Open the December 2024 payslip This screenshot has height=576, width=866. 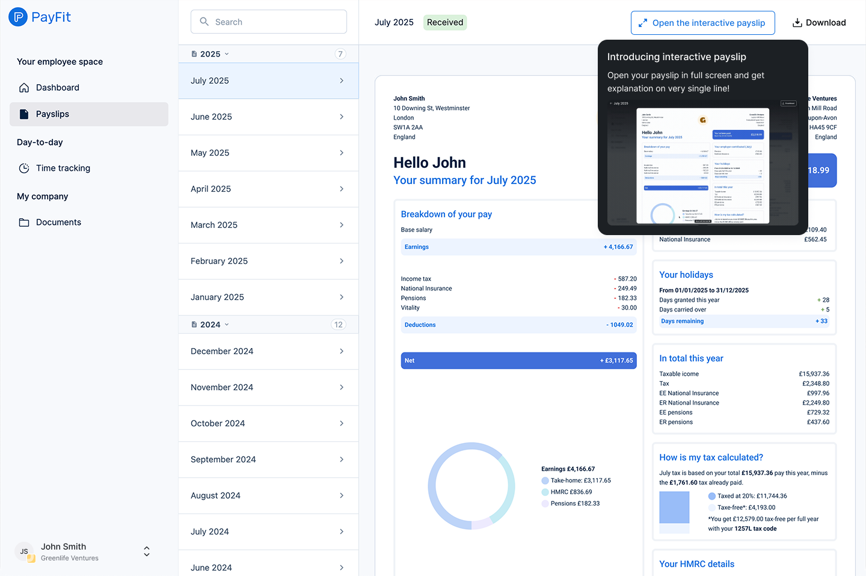click(x=268, y=351)
